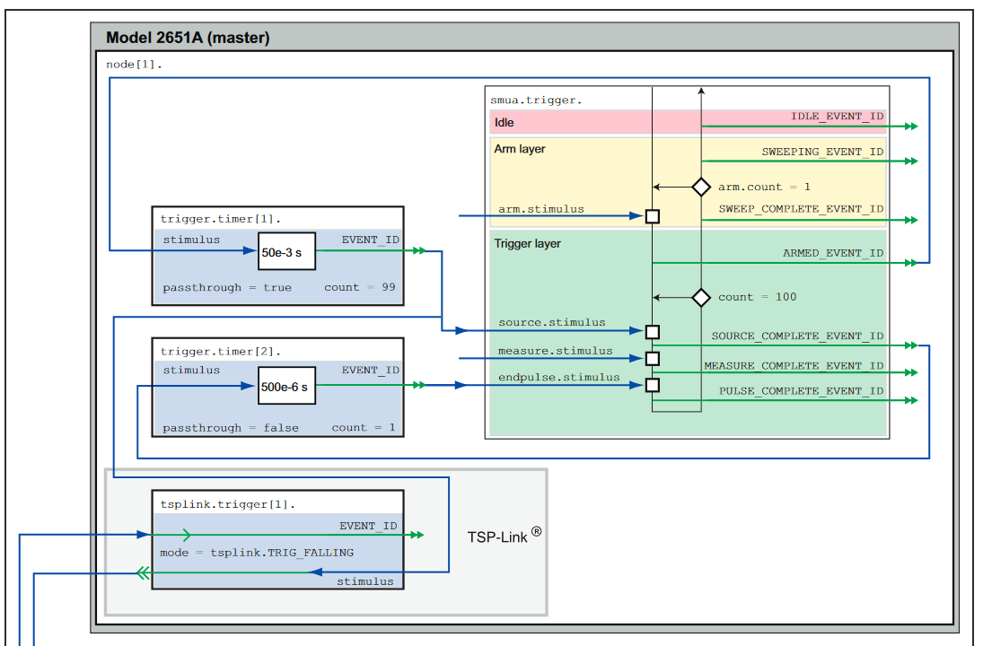
Task: Click the tsplink.trigger[1]. block title
Action: [226, 504]
